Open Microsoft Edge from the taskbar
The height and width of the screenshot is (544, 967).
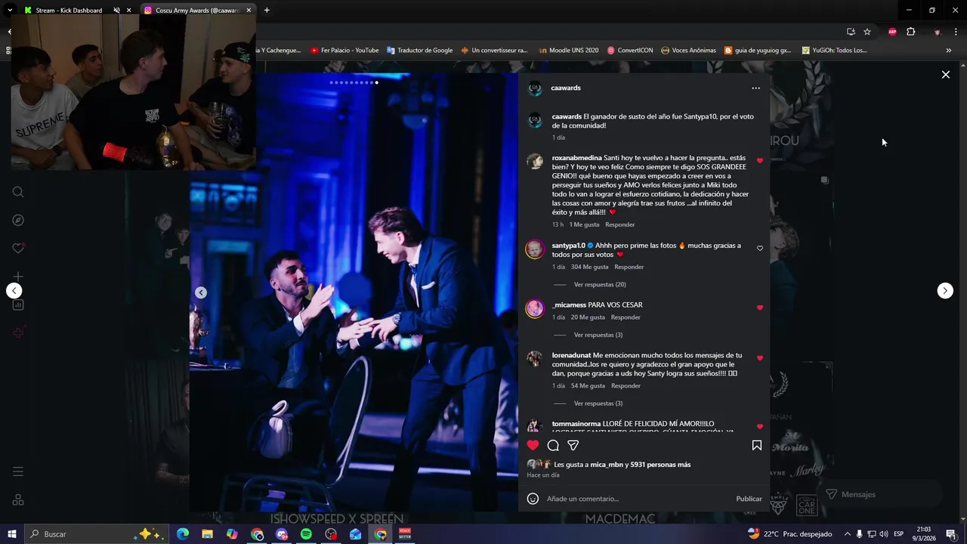click(x=183, y=534)
